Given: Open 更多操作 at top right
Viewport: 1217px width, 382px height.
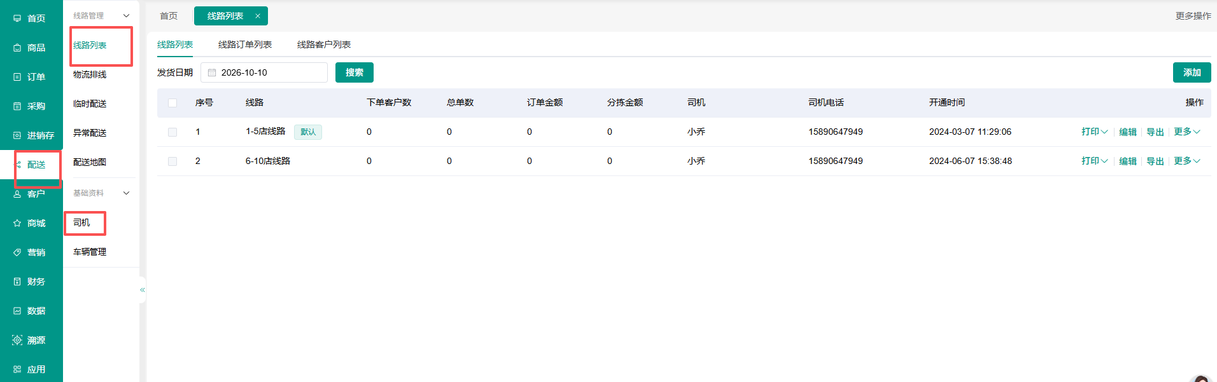Looking at the screenshot, I should (1193, 16).
